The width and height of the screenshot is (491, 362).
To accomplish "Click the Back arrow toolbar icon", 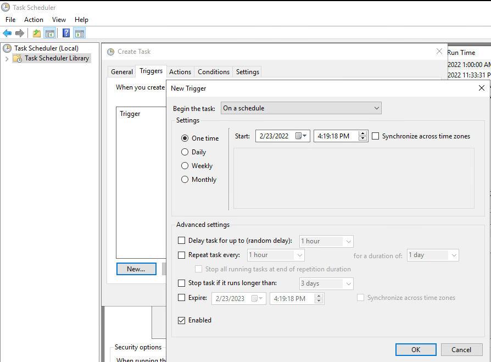I will pos(7,33).
